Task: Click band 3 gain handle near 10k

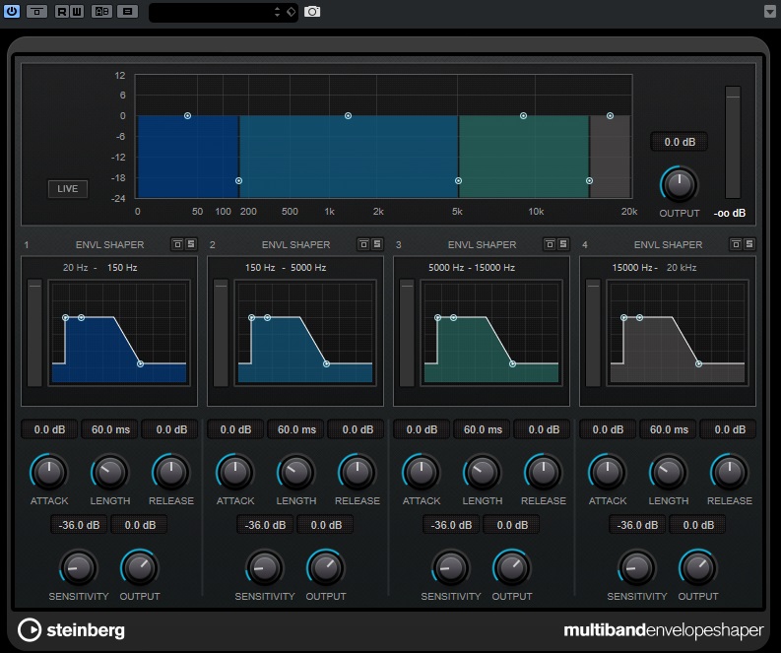Action: [x=523, y=115]
